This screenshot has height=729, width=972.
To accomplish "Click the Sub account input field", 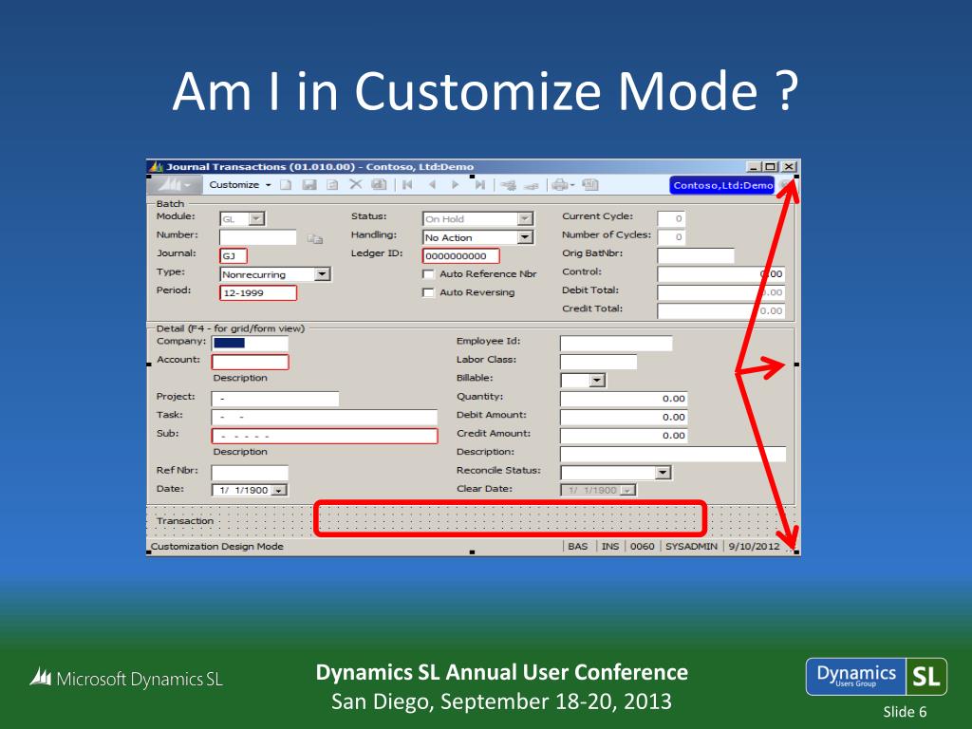I will tap(325, 436).
